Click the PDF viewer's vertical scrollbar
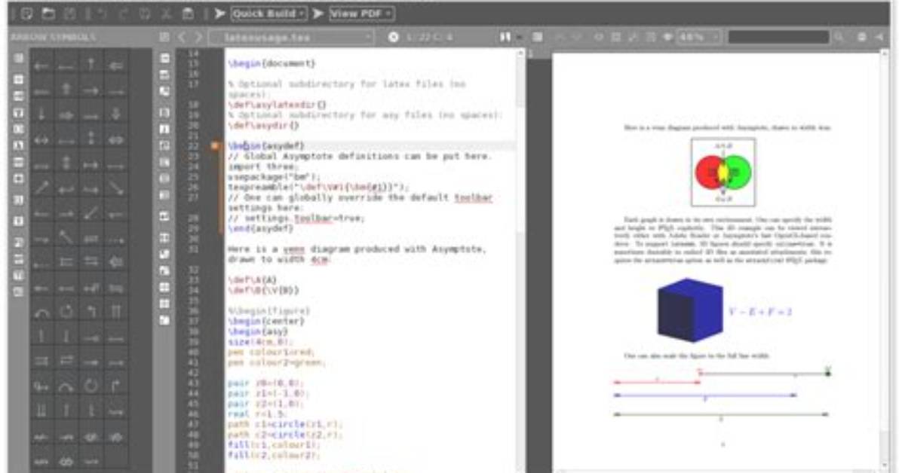Image resolution: width=902 pixels, height=473 pixels. [x=885, y=261]
